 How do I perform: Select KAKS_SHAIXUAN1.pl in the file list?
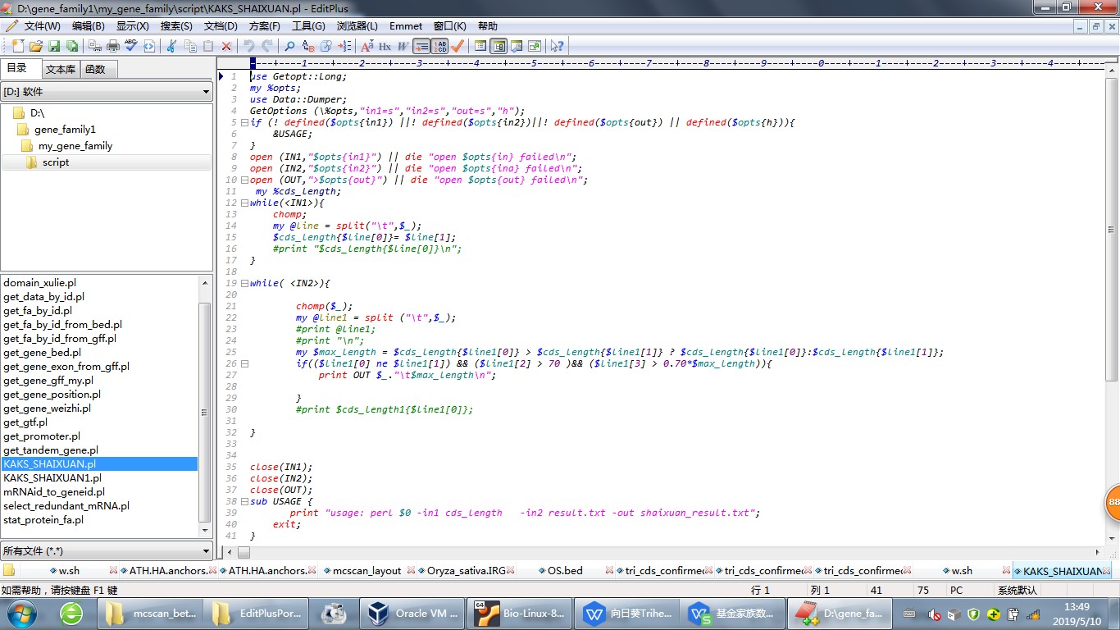point(52,478)
